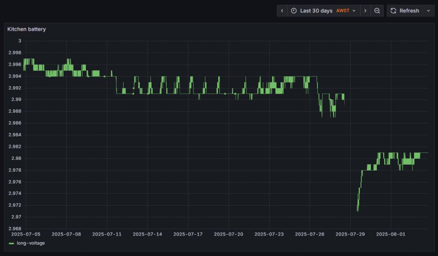Open the Last 30 days range picker
Image resolution: width=438 pixels, height=256 pixels.
(316, 11)
